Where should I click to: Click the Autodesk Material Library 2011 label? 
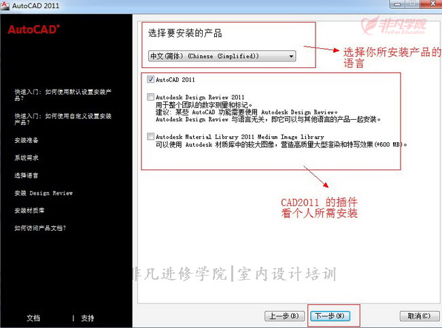(x=240, y=137)
